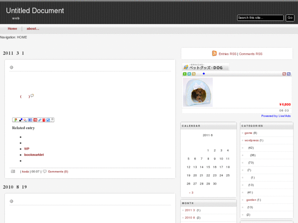Click the 2011 3 1 date heading
Screen dimensions: 298x223
point(14,53)
